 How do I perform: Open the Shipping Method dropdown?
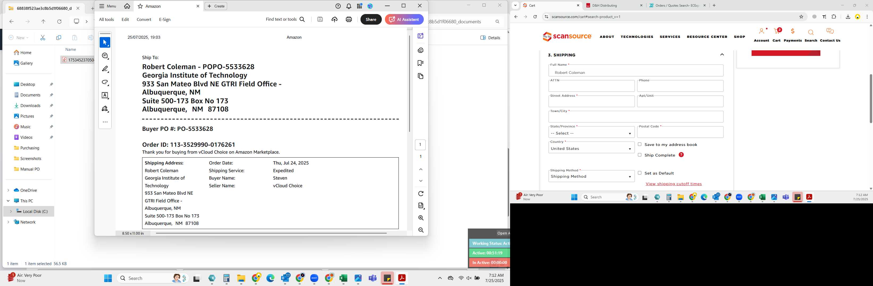click(591, 176)
